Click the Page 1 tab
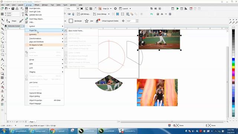Screen dimensions: 238x134 pos(32,122)
